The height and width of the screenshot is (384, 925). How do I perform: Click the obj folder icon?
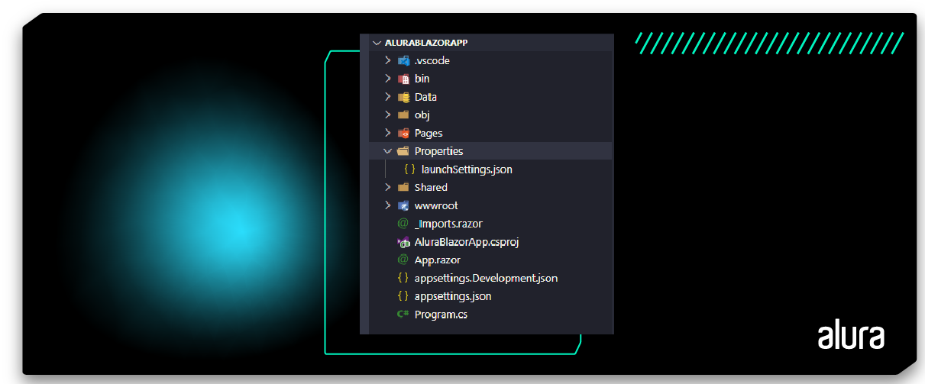403,115
